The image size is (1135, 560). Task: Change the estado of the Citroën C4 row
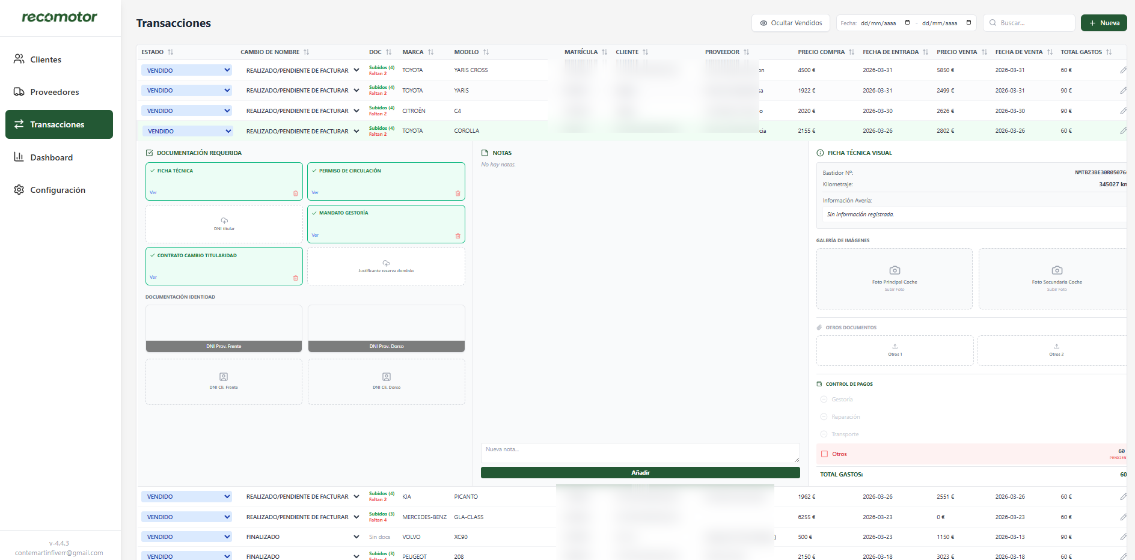click(x=186, y=111)
